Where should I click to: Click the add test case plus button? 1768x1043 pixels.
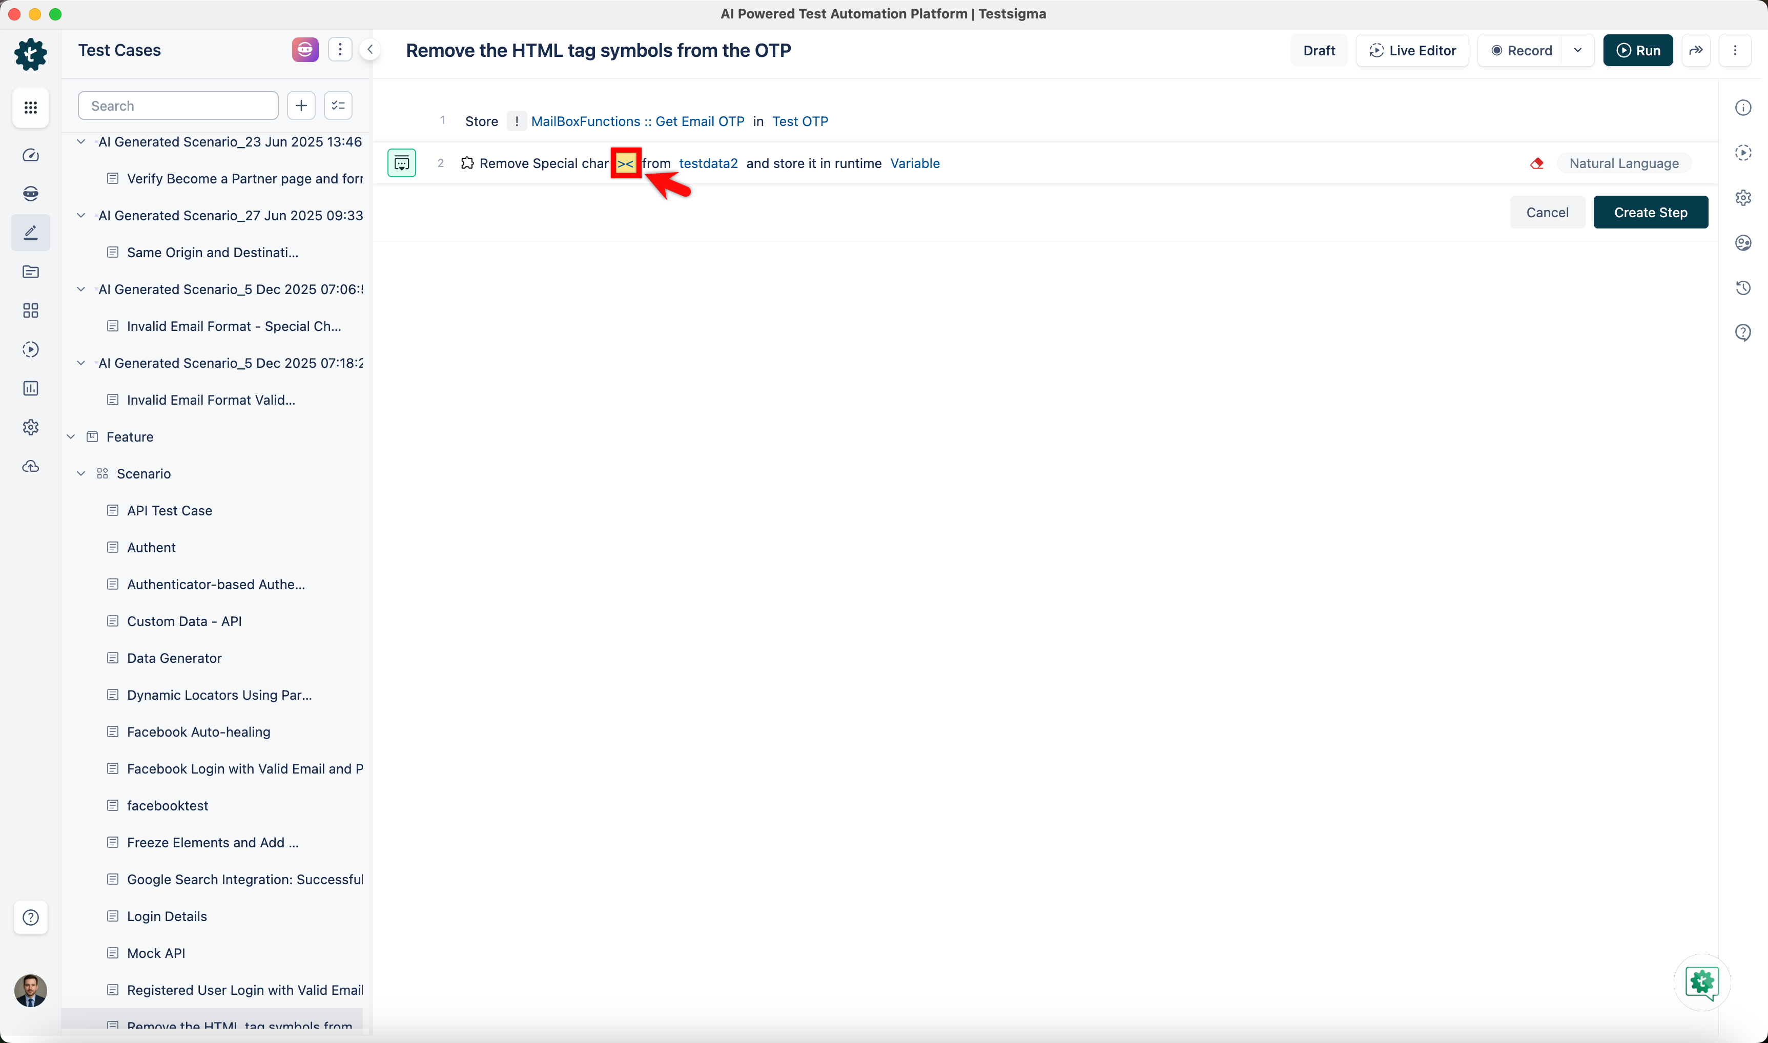[x=301, y=106]
